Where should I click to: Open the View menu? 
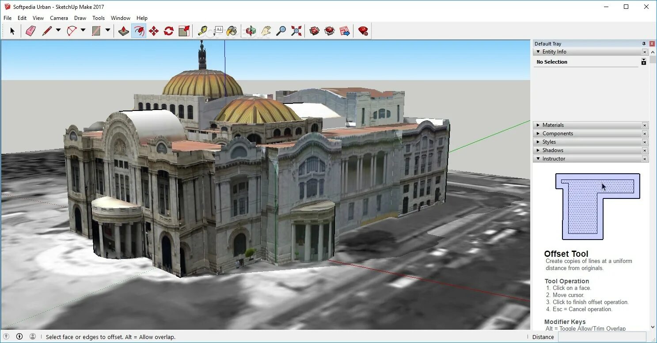click(38, 18)
